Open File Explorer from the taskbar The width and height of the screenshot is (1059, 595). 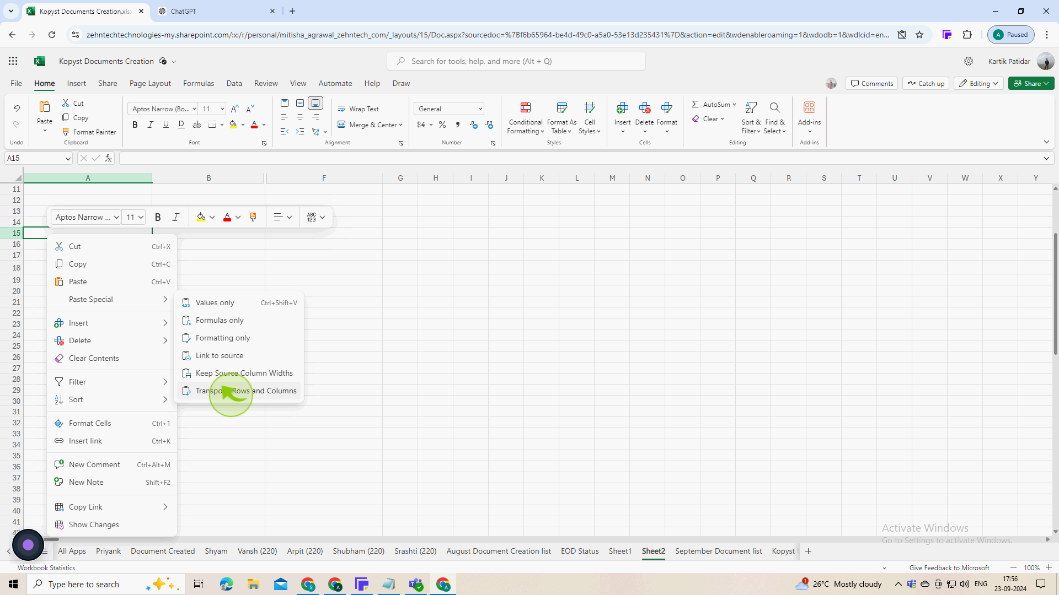[253, 584]
